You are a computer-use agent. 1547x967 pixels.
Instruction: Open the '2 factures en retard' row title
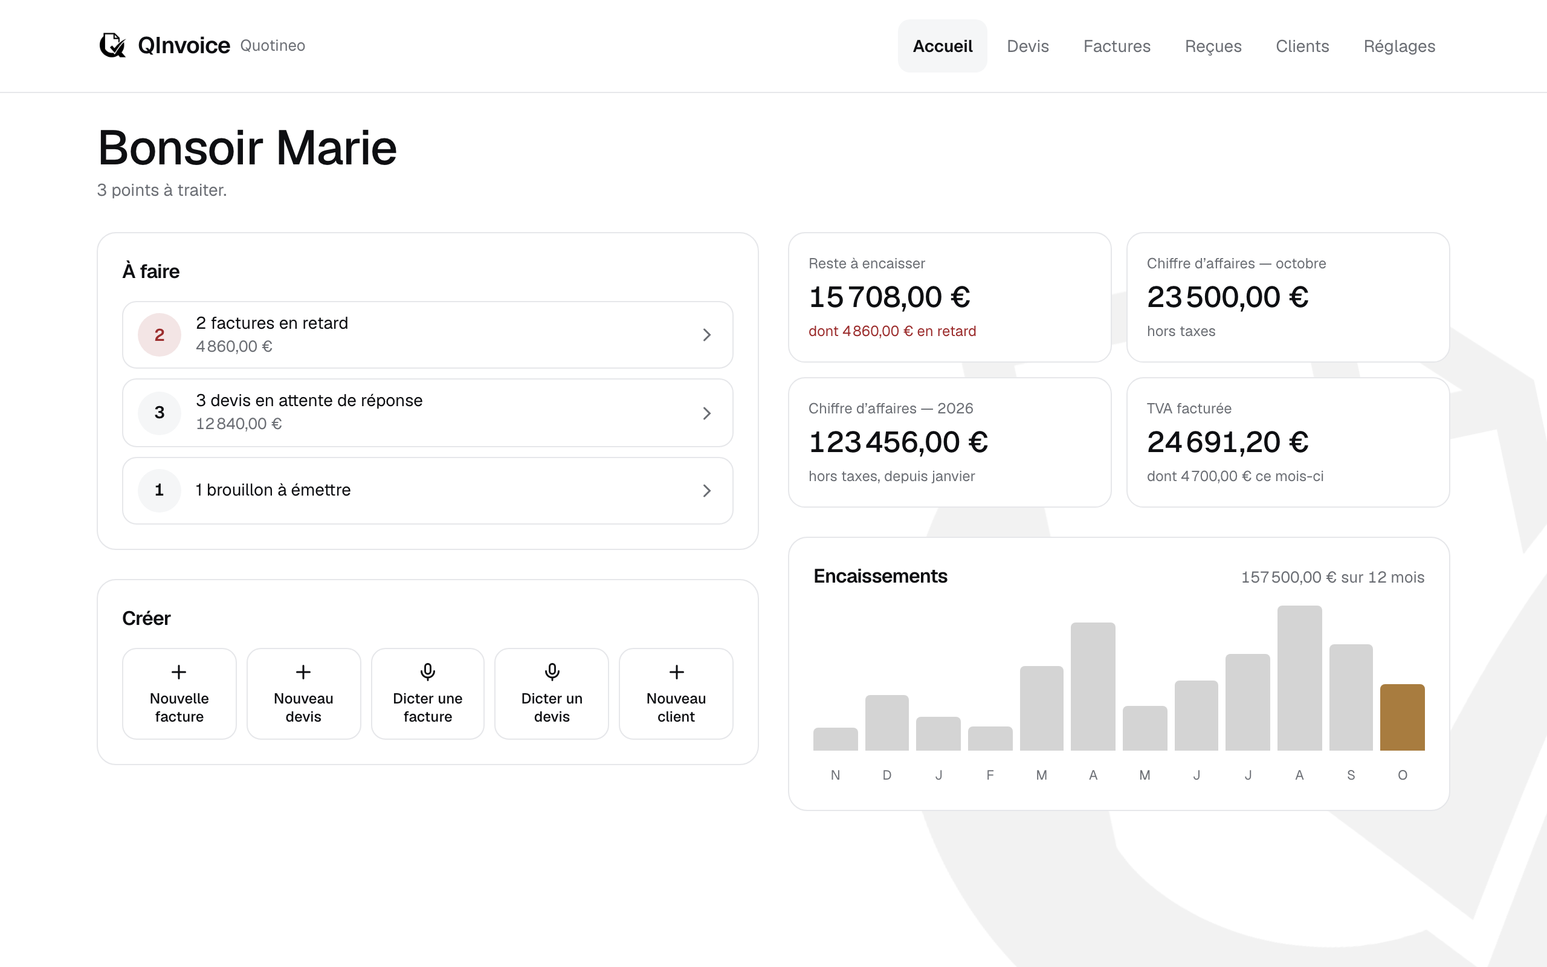(272, 323)
